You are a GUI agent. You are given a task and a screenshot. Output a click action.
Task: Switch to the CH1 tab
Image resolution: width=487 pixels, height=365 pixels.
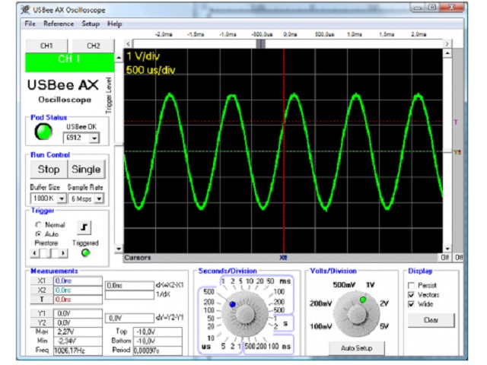click(46, 46)
